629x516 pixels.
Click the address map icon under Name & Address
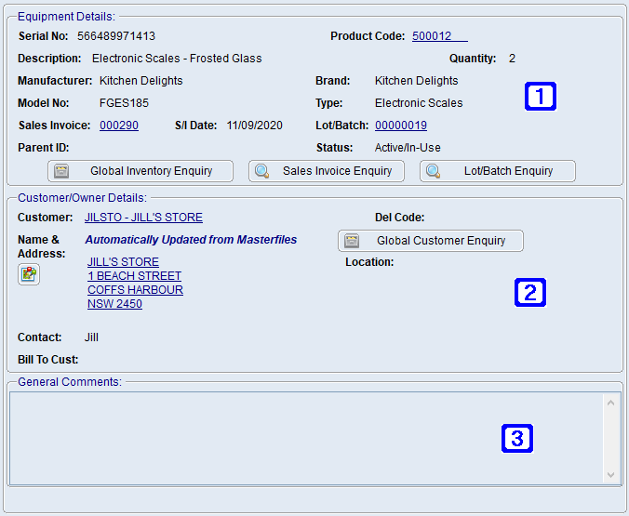29,274
